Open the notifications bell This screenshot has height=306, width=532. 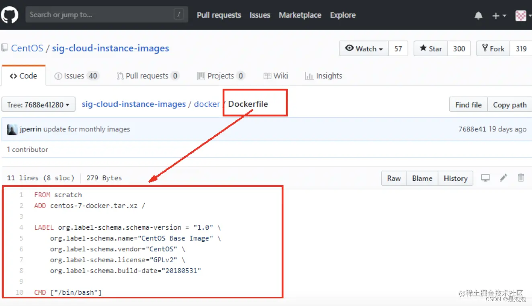[478, 16]
